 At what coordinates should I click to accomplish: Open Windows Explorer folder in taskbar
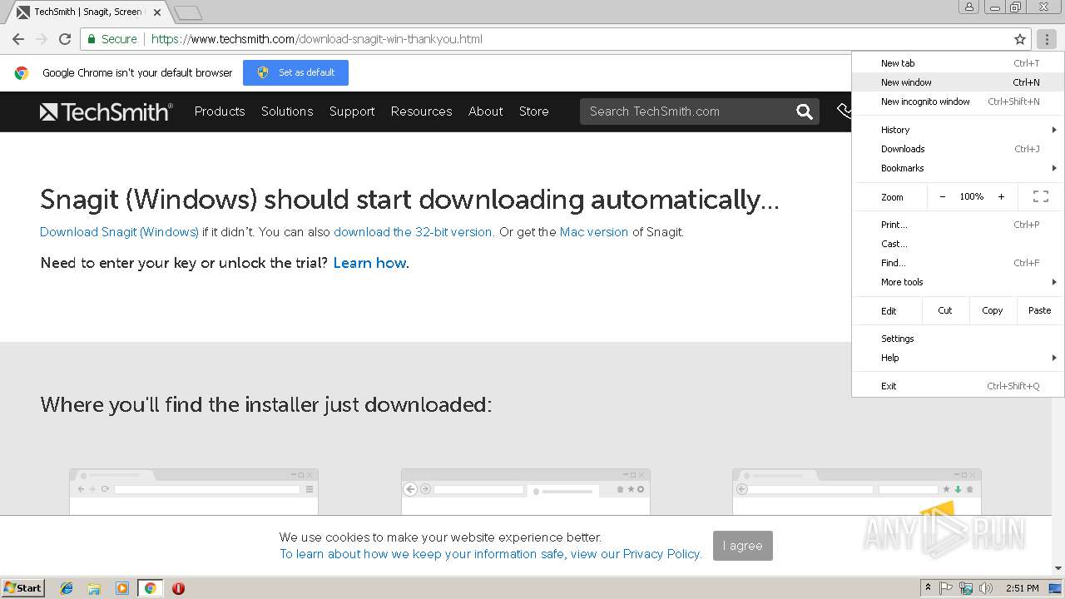[x=94, y=588]
